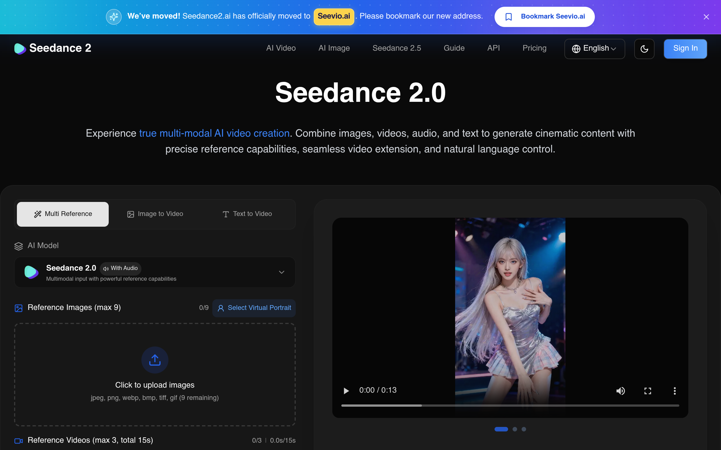Image resolution: width=721 pixels, height=450 pixels.
Task: Click the yellow Seevio.ai badge link
Action: tap(334, 16)
